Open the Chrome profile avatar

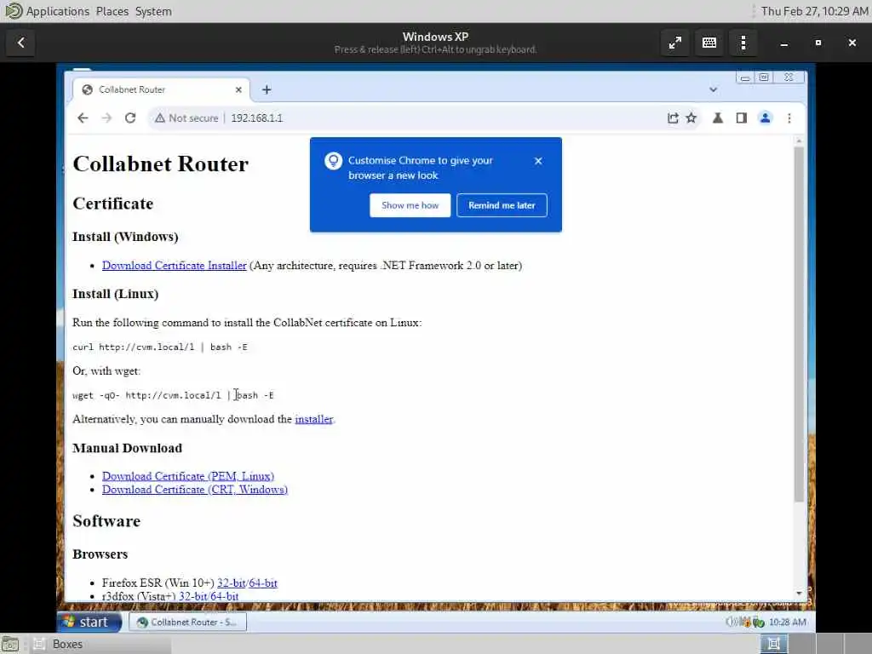pyautogui.click(x=766, y=118)
